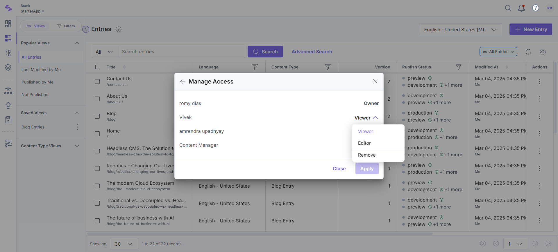Screen dimensions: 558x252
Task: Open the Advanced Search link
Action: click(x=312, y=52)
